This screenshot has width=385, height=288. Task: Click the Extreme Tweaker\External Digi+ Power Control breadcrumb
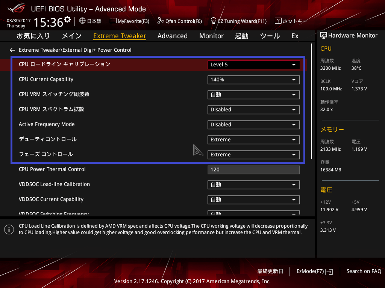pos(75,50)
